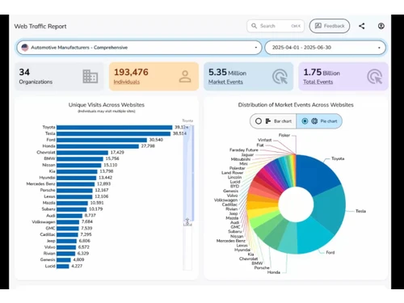The height and width of the screenshot is (303, 404).
Task: Click the Mazda label in the bar chart
Action: [x=48, y=203]
